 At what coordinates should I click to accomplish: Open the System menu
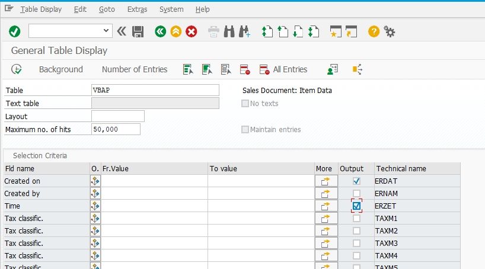pyautogui.click(x=171, y=9)
